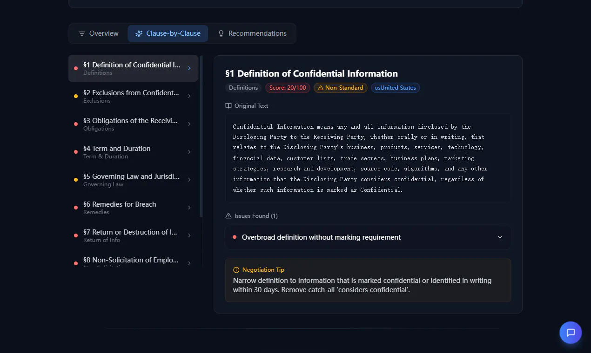Select §7 Return or Destruction clause
591x353 pixels.
pyautogui.click(x=134, y=235)
